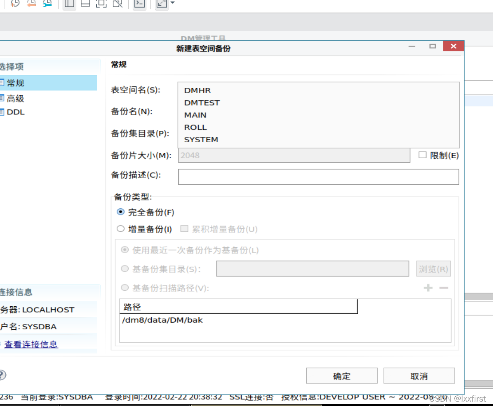Open the console view icon
The image size is (493, 406).
[x=139, y=3]
